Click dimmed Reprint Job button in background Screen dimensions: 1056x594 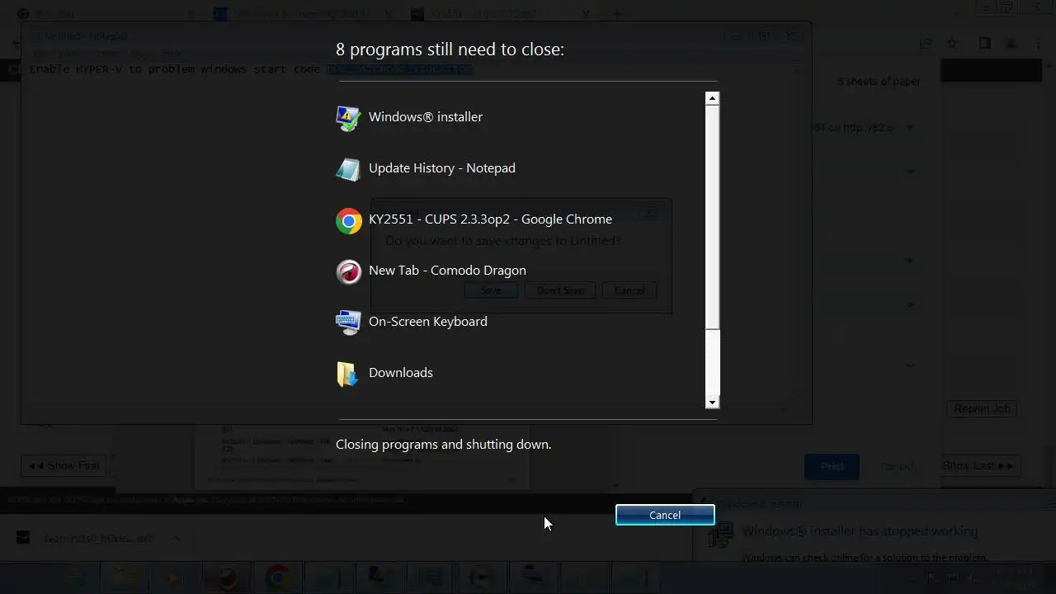(x=982, y=408)
